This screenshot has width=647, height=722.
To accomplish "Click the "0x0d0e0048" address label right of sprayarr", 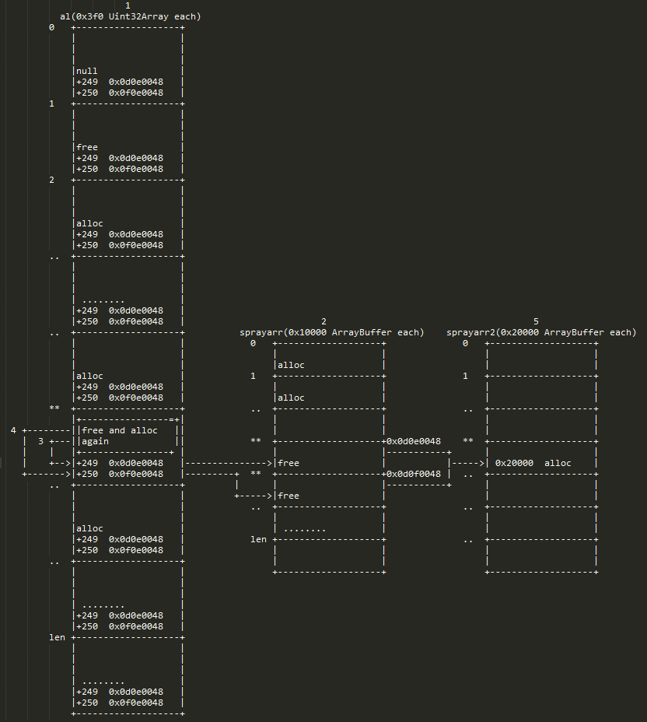I will (414, 442).
